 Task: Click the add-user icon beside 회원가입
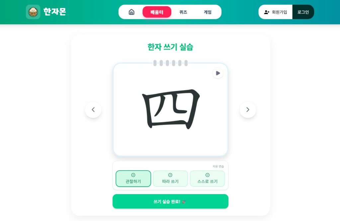click(267, 12)
